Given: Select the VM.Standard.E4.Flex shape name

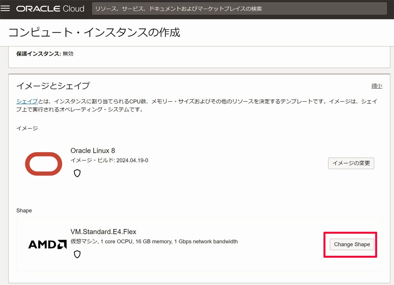Looking at the screenshot, I should (x=103, y=231).
